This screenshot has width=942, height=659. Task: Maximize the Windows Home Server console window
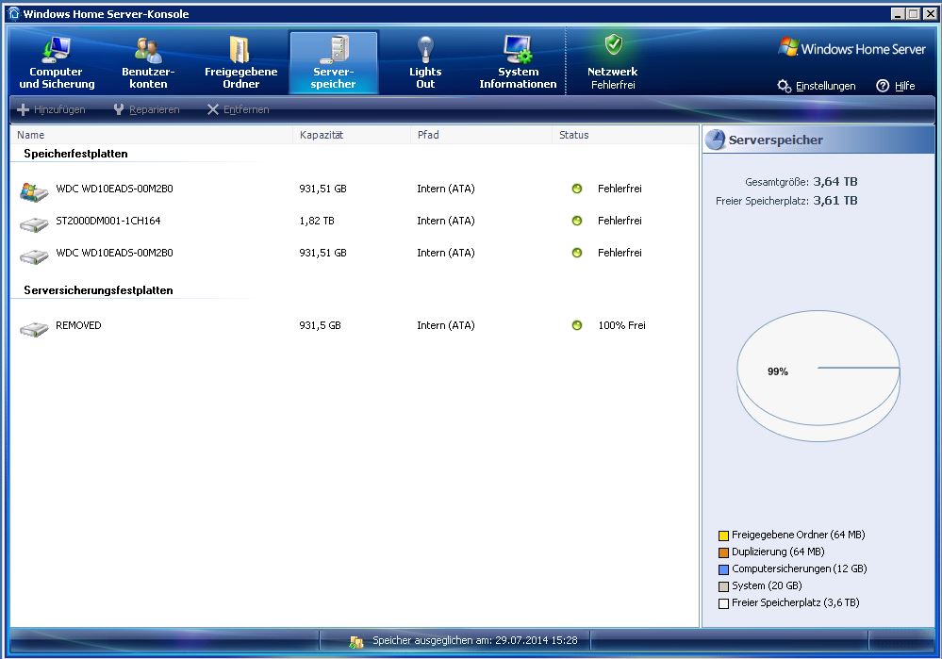click(913, 14)
